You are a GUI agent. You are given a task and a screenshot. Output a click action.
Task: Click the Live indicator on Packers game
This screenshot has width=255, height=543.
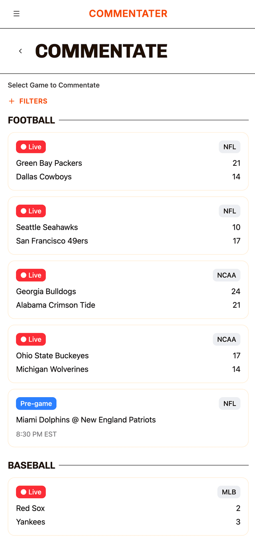point(31,147)
